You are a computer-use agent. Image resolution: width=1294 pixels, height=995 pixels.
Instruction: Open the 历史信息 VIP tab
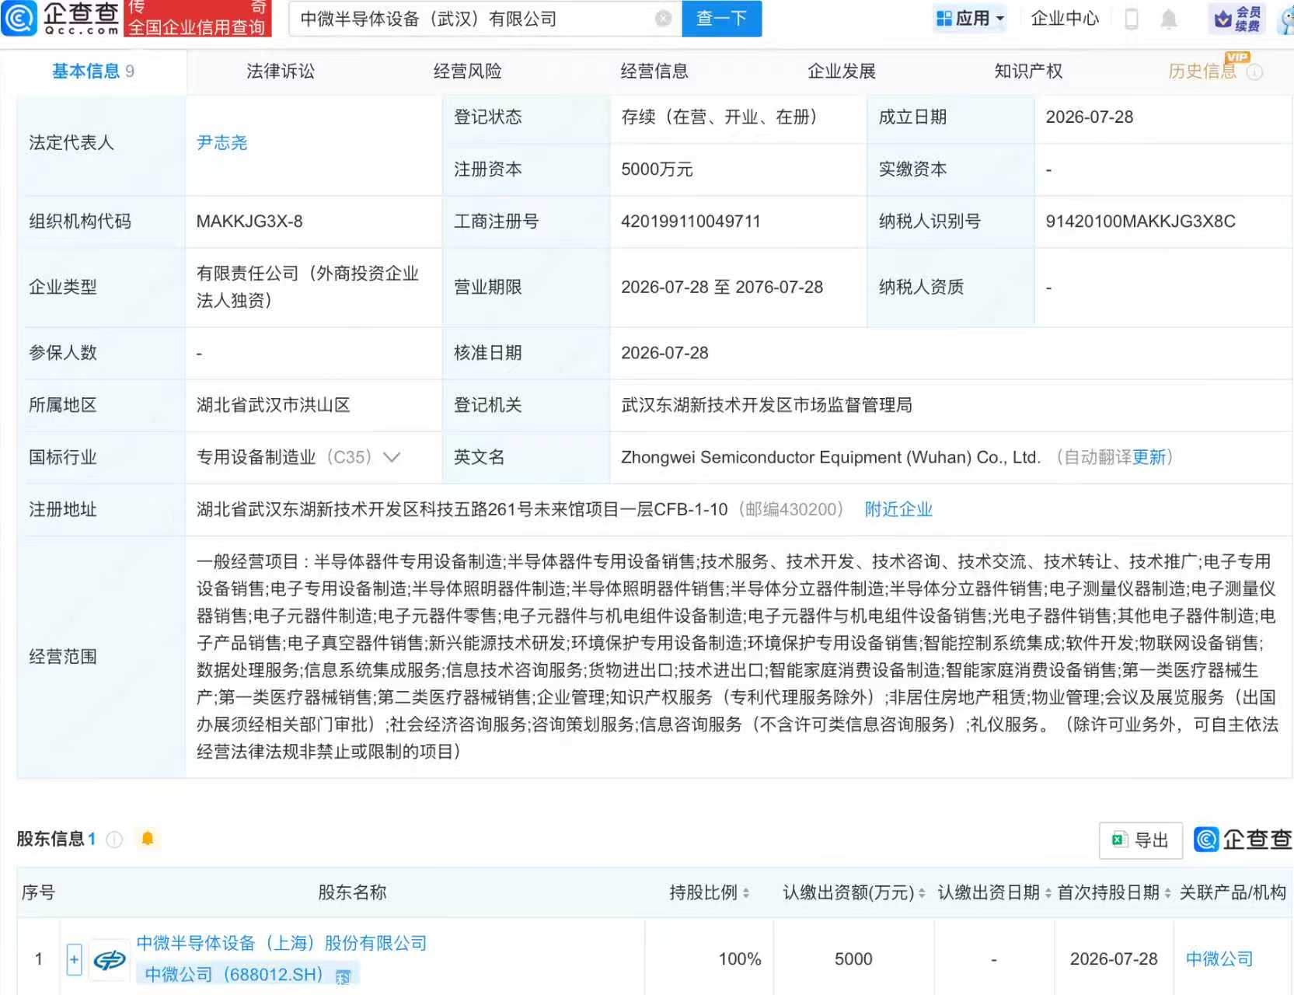click(x=1202, y=72)
